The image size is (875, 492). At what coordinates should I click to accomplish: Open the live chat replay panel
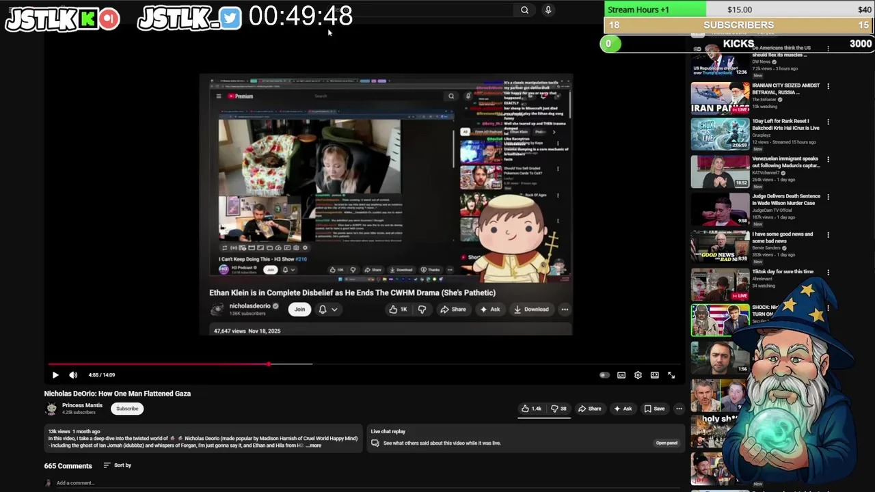click(x=667, y=443)
